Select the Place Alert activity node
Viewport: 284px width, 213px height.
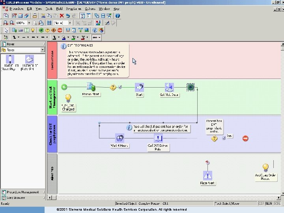pyautogui.click(x=207, y=175)
